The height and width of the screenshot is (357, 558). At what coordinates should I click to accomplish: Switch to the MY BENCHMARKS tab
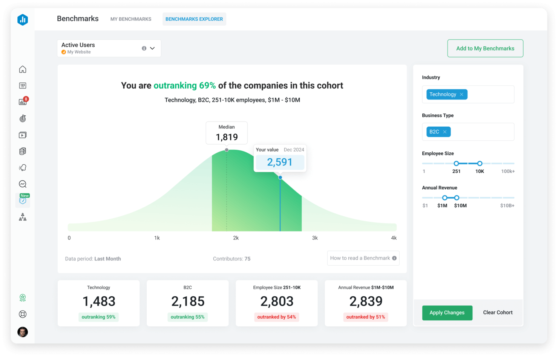click(x=131, y=19)
